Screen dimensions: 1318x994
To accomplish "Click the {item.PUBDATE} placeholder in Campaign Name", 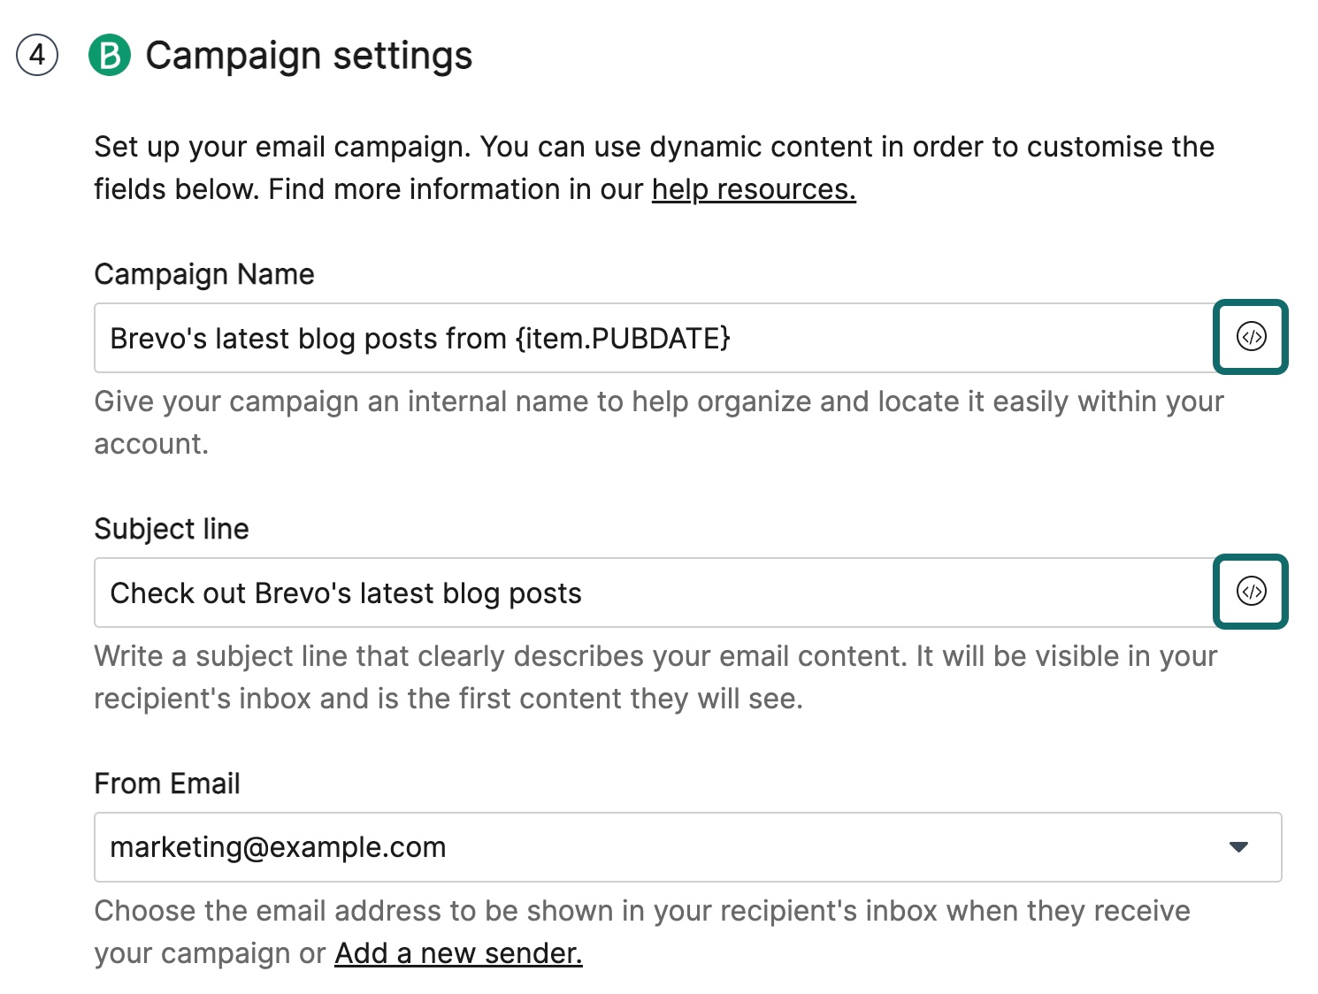I will click(x=623, y=339).
